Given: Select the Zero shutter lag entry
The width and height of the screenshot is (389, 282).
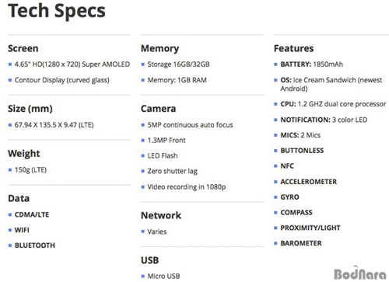Looking at the screenshot, I should (173, 171).
